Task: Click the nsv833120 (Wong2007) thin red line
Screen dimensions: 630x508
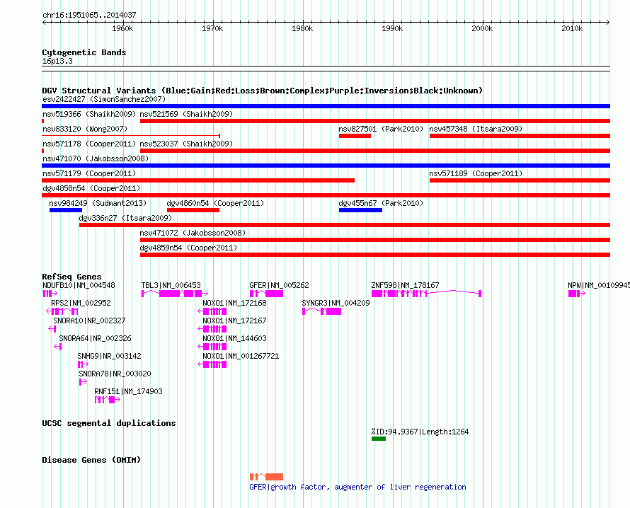Action: pos(131,136)
